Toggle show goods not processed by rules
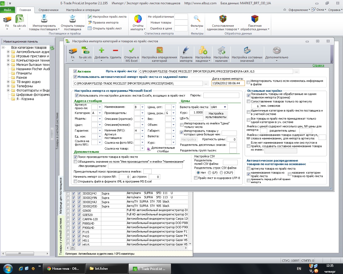 248,96
